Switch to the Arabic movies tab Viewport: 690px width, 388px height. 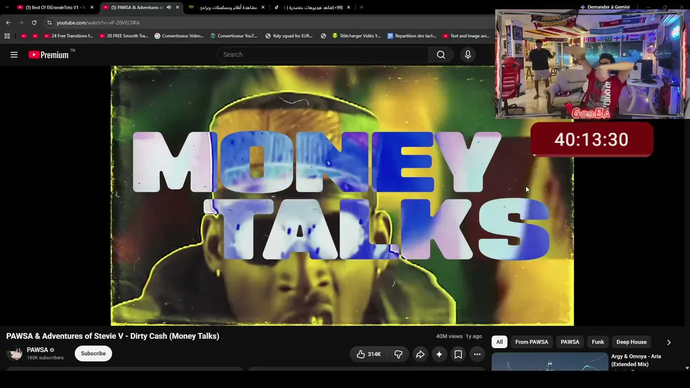click(x=227, y=8)
